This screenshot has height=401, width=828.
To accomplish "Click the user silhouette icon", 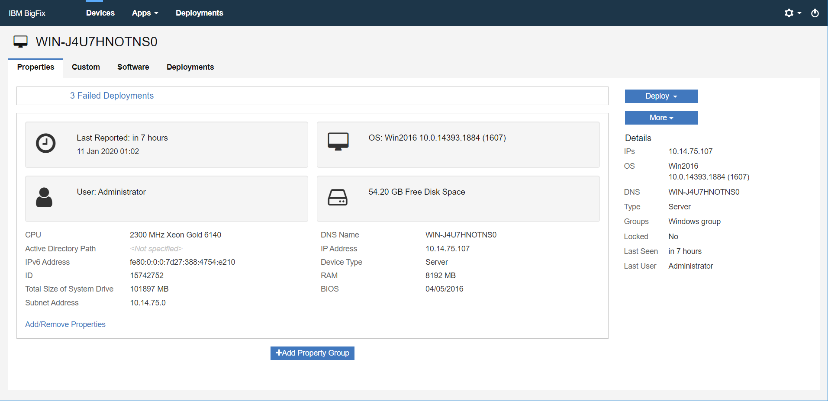I will tap(44, 197).
